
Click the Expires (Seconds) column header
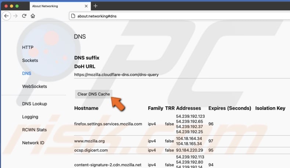click(230, 108)
